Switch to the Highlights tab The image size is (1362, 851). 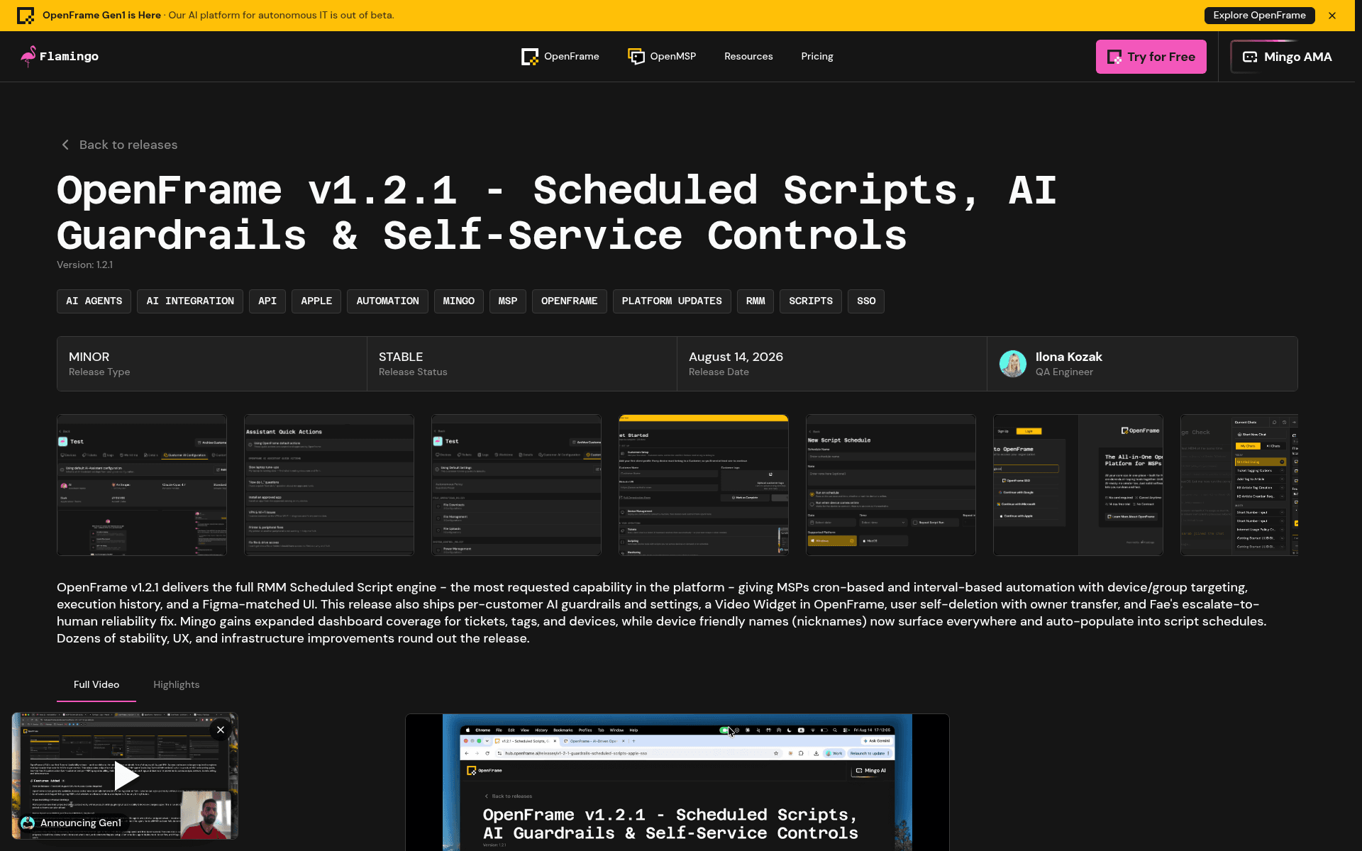177,685
